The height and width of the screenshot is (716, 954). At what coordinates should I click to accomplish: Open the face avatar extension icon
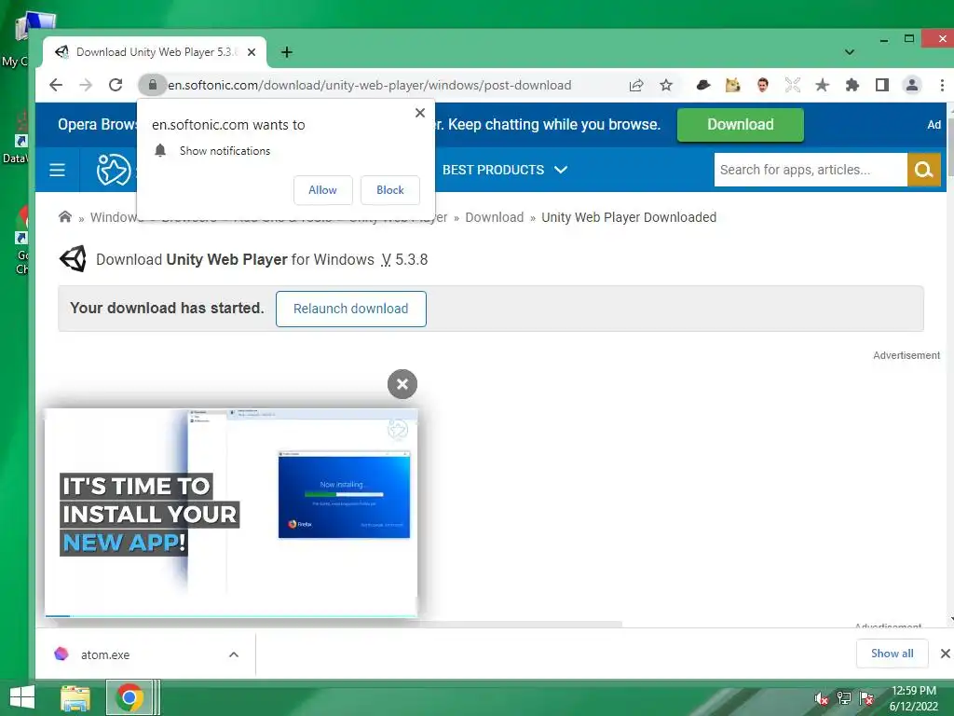point(763,85)
